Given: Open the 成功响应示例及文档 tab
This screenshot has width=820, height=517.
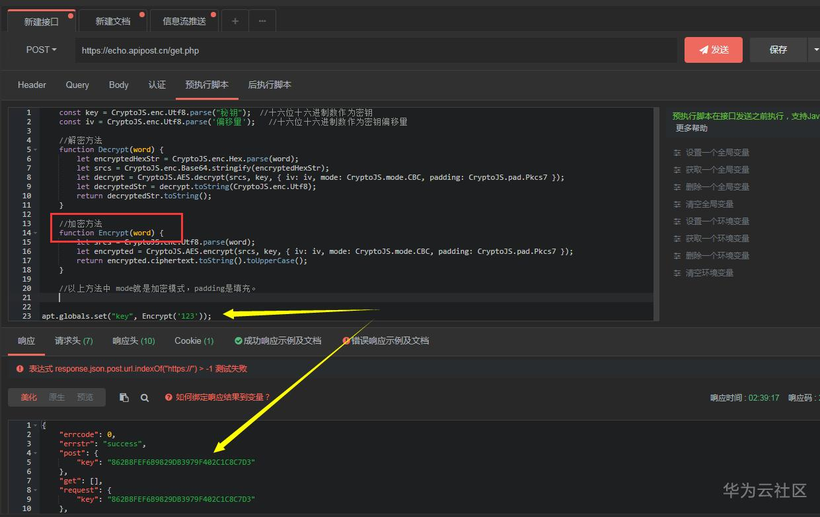Looking at the screenshot, I should [278, 340].
